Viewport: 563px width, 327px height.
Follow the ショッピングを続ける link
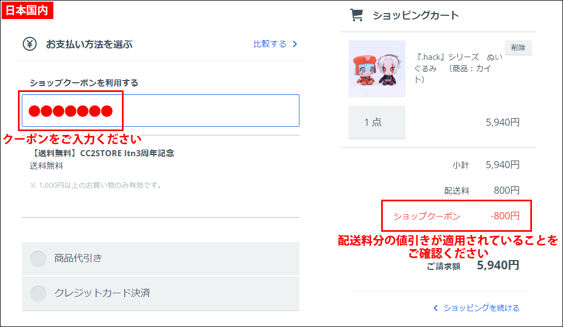point(481,308)
